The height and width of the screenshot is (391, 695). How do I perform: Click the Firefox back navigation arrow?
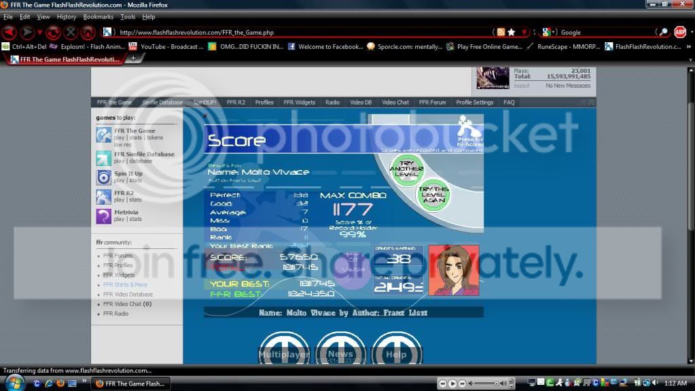(x=9, y=32)
